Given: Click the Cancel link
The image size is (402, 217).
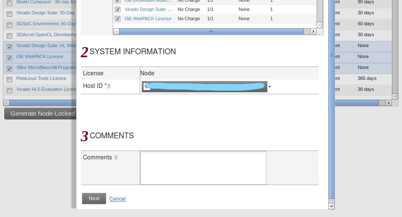Looking at the screenshot, I should point(117,199).
